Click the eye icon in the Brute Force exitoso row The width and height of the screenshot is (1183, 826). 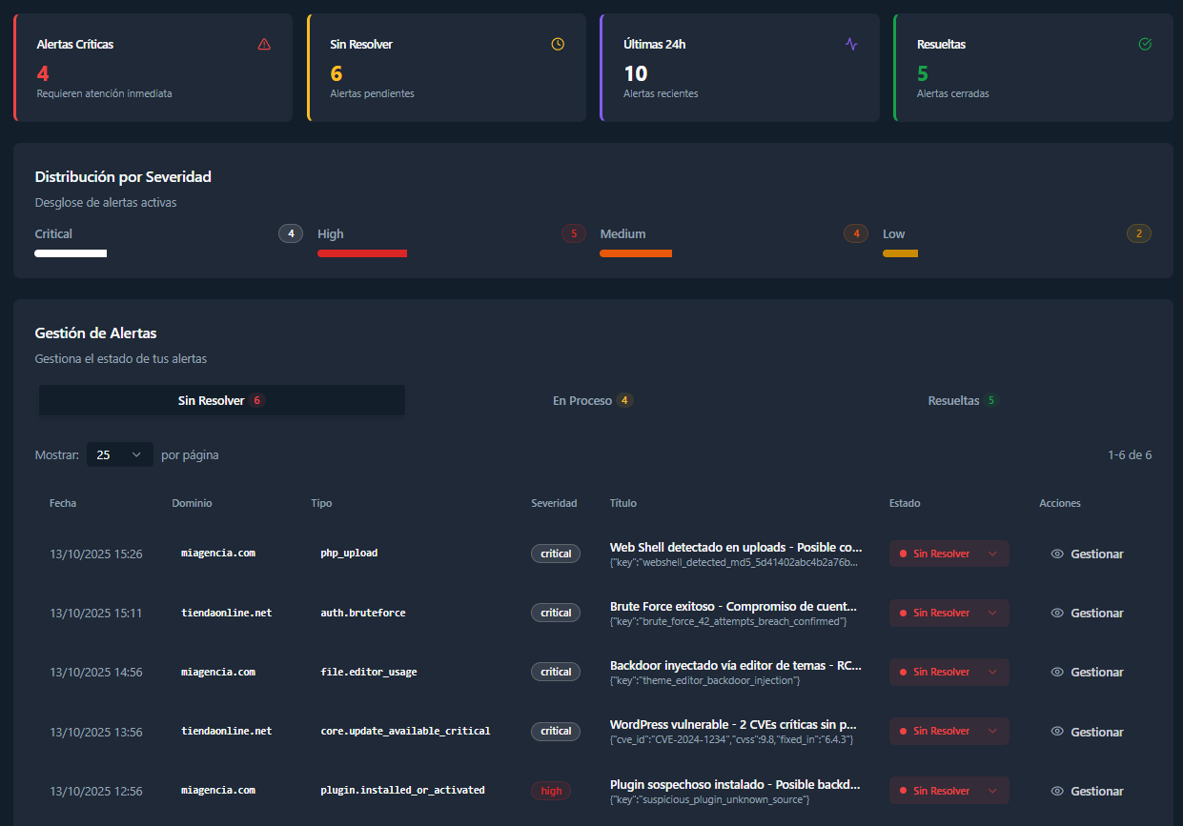pyautogui.click(x=1057, y=613)
